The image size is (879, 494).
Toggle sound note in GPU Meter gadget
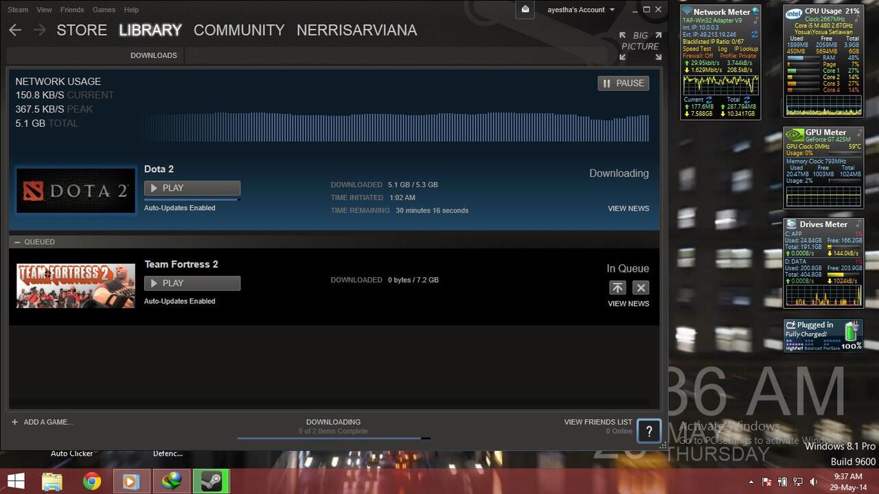pos(859,132)
